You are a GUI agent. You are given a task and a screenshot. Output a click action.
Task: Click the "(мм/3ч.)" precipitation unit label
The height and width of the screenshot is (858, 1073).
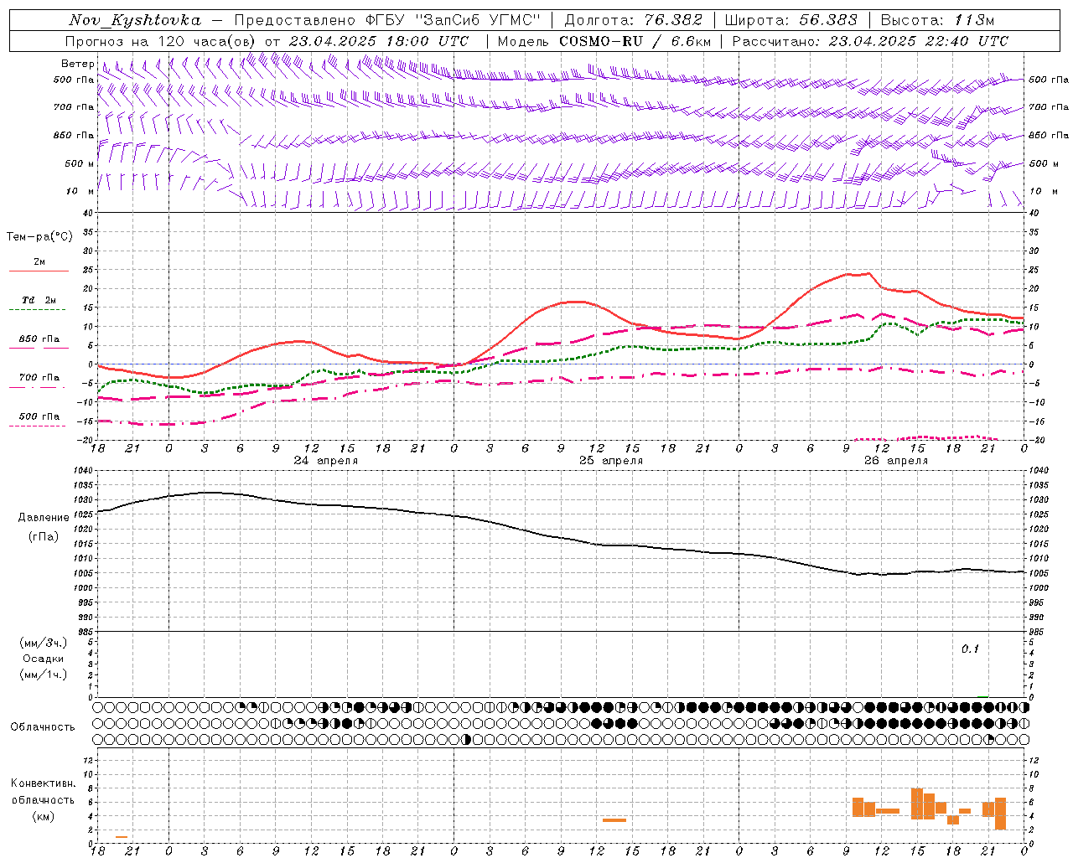click(44, 643)
